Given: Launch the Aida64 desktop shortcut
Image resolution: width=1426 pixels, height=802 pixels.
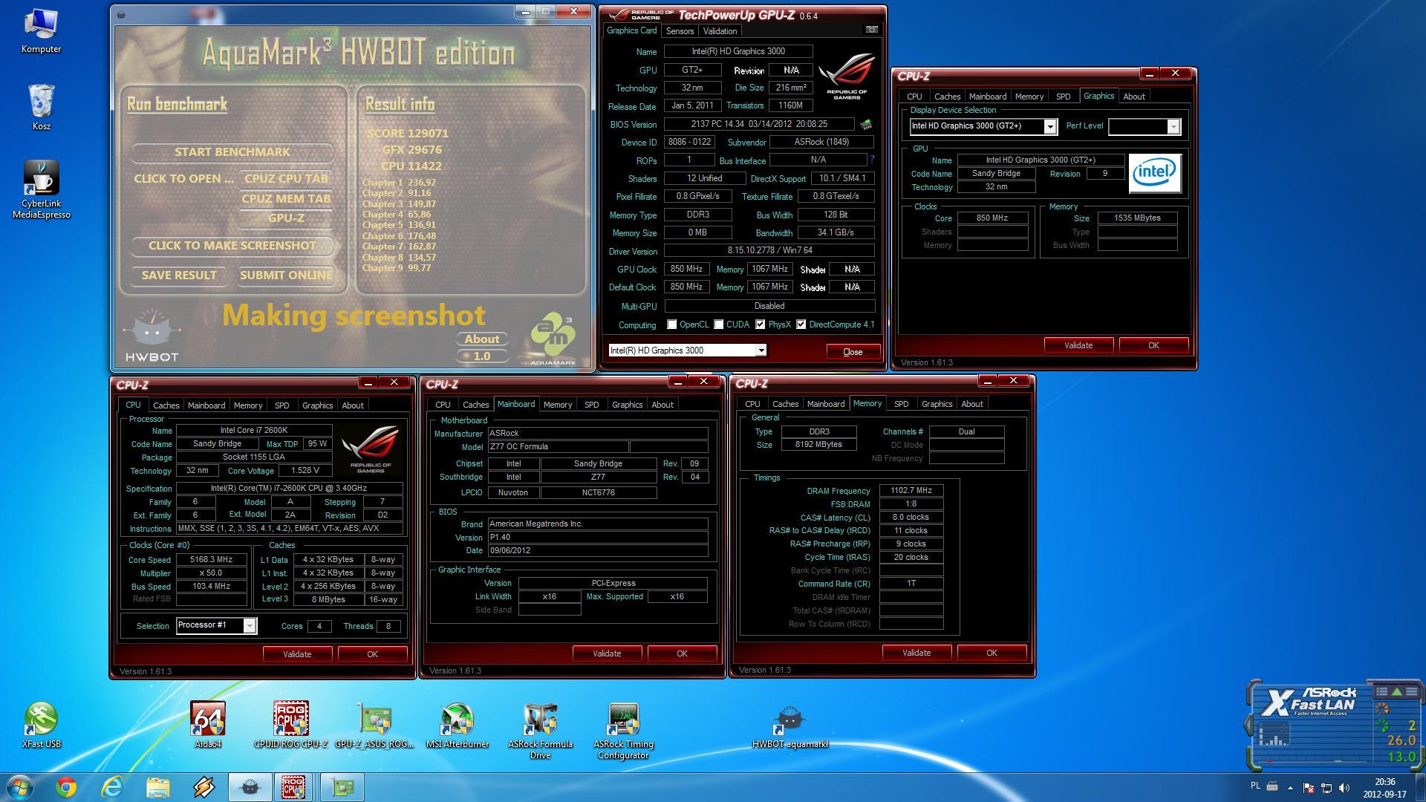Looking at the screenshot, I should click(x=208, y=726).
